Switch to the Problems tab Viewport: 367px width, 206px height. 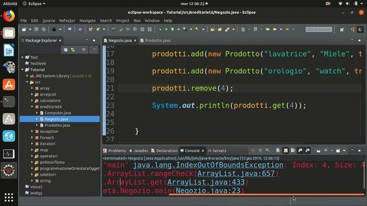[115, 150]
